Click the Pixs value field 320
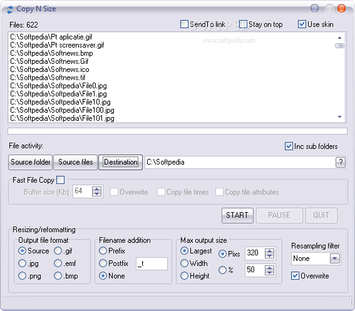355x311 pixels. 255,253
